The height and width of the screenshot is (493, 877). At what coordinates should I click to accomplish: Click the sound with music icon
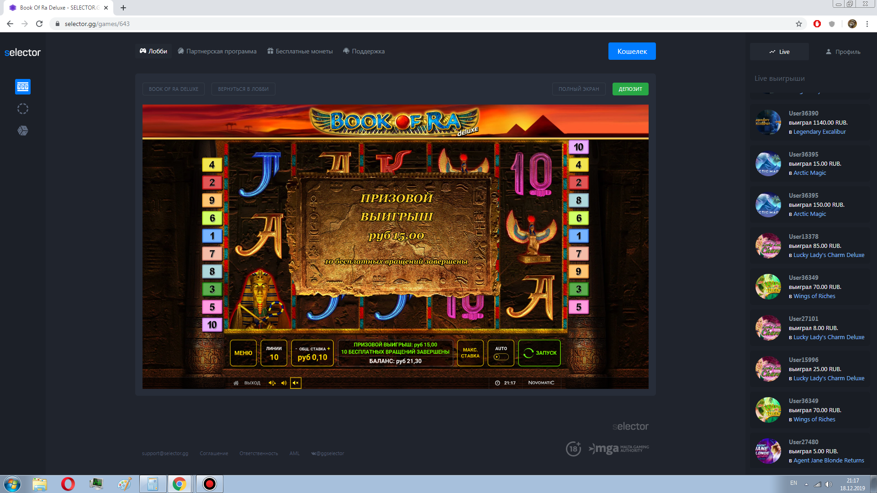point(272,383)
